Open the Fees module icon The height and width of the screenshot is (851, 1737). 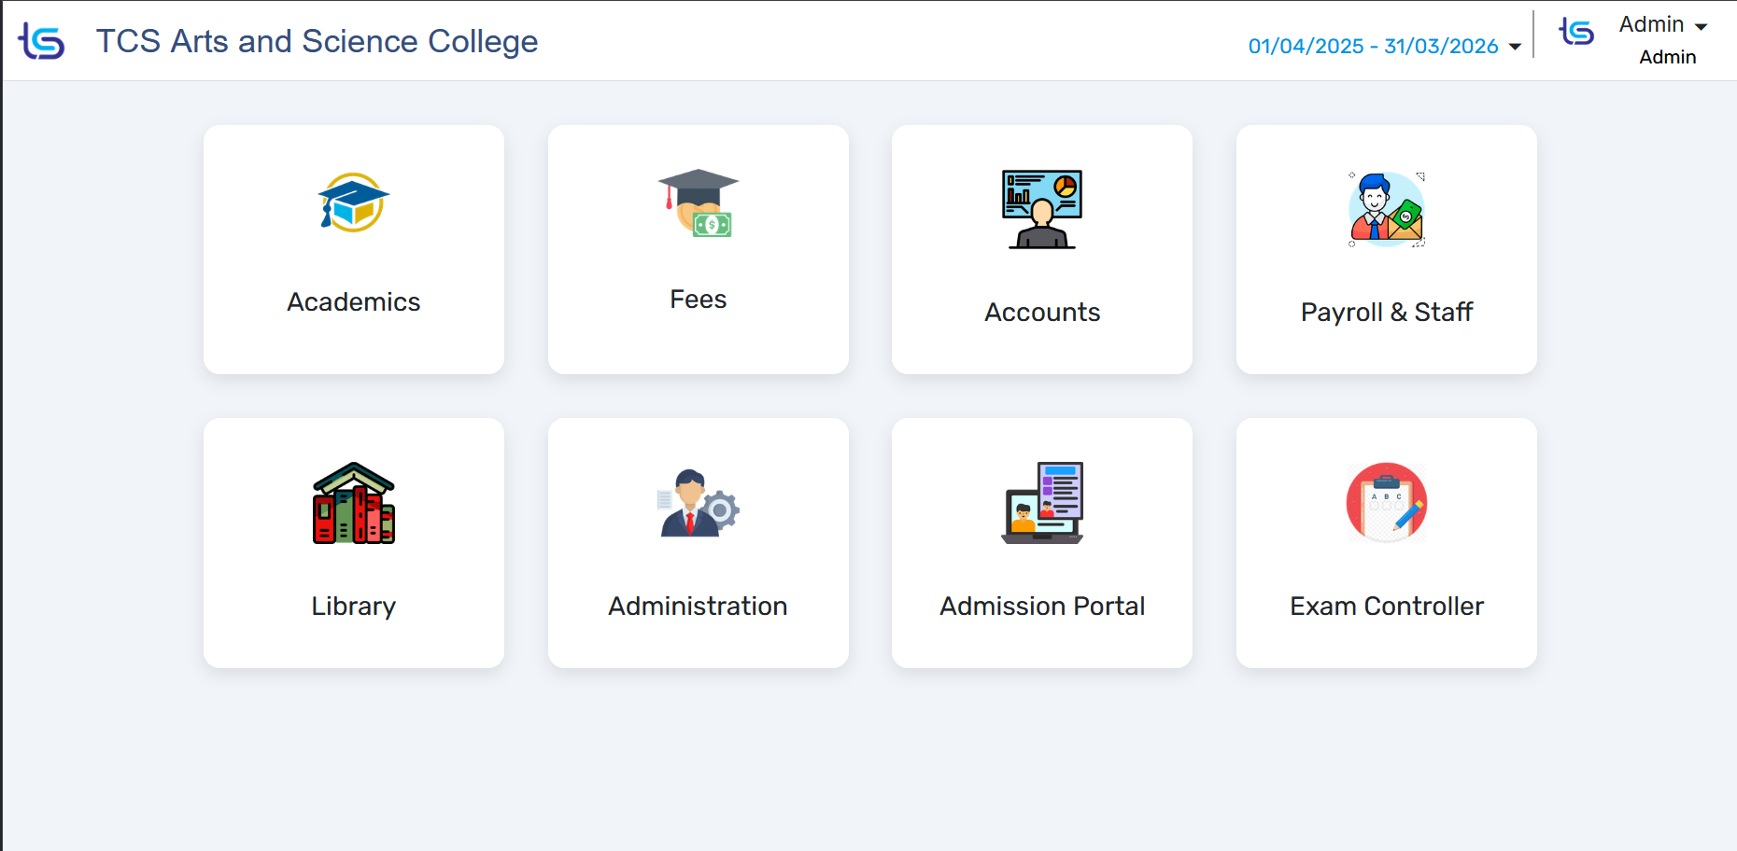(699, 202)
